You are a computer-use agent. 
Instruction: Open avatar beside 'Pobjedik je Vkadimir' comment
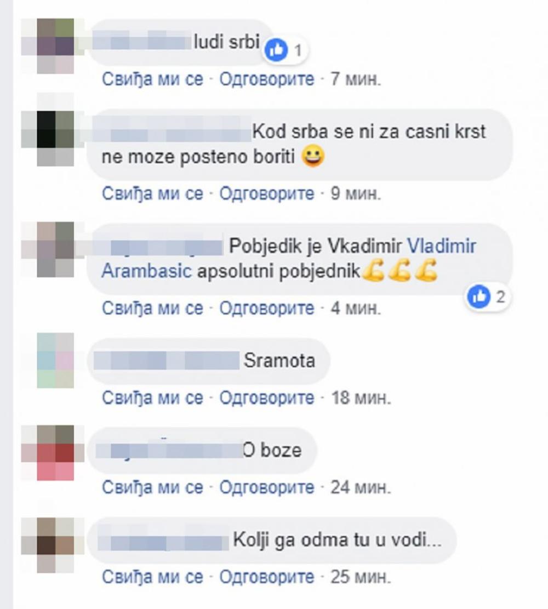click(x=55, y=249)
